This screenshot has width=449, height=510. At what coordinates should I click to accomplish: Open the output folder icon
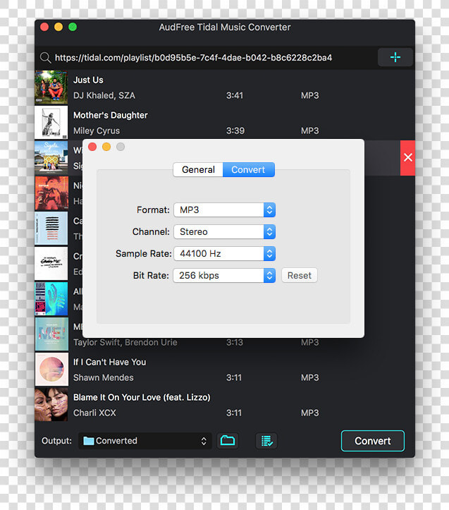click(x=228, y=441)
